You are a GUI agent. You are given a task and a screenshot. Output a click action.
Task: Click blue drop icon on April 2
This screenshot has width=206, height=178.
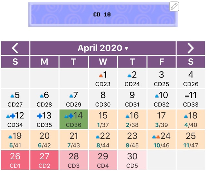(x=129, y=75)
